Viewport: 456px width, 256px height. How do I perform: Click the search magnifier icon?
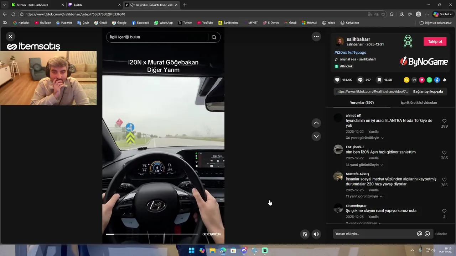pyautogui.click(x=214, y=37)
